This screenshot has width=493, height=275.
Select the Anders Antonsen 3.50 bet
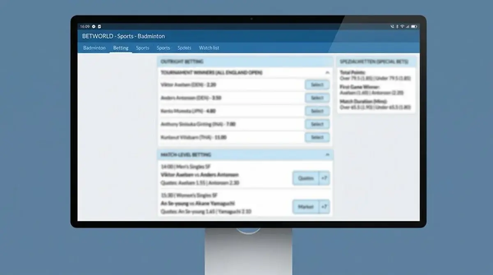317,98
